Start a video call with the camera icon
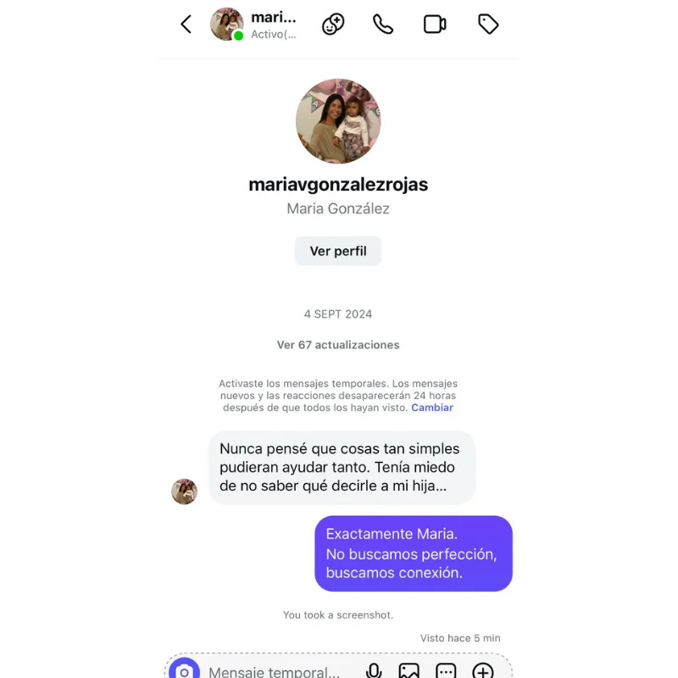This screenshot has height=678, width=678. coord(435,25)
